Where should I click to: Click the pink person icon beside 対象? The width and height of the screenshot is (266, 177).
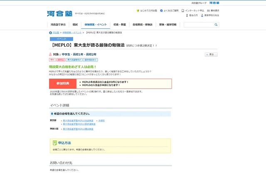(x=50, y=54)
